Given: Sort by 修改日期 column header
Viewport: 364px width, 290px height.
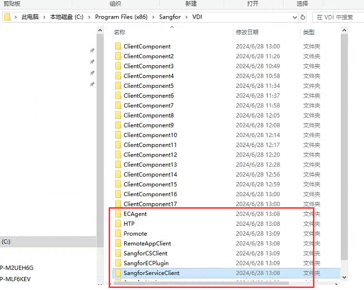Looking at the screenshot, I should pos(247,32).
